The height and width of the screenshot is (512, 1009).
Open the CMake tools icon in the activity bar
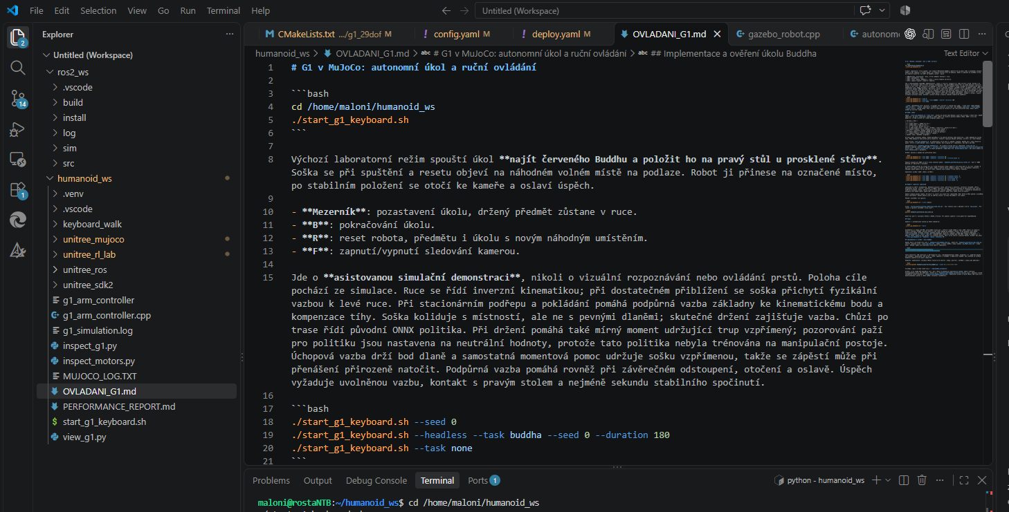tap(18, 251)
